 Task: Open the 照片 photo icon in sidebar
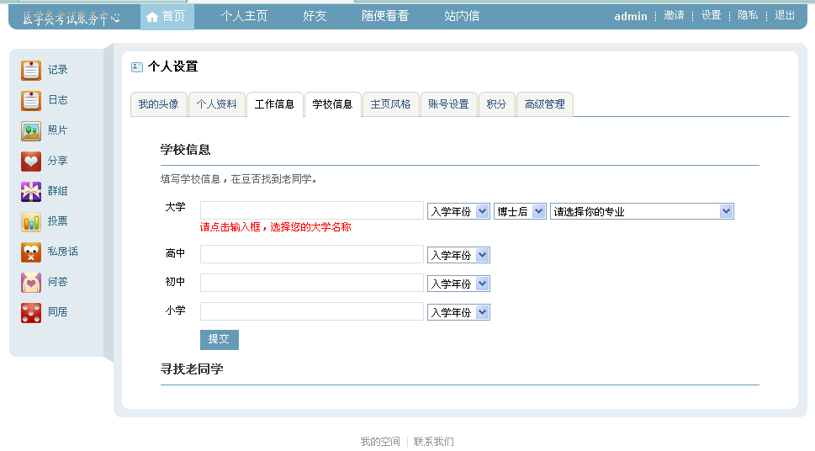tap(30, 130)
